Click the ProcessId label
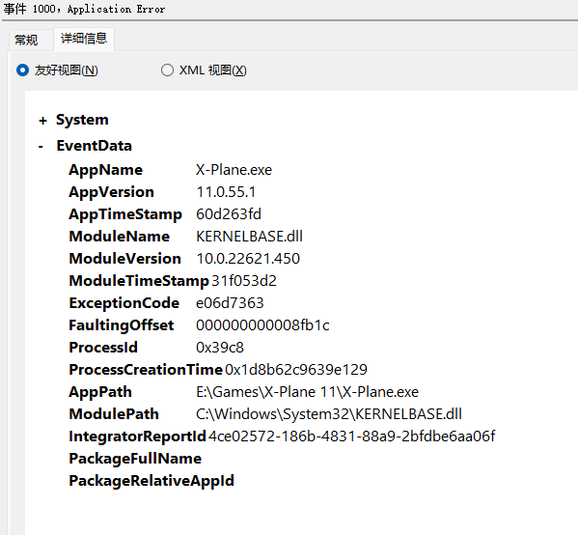Viewport: 578px width, 535px height. (103, 348)
